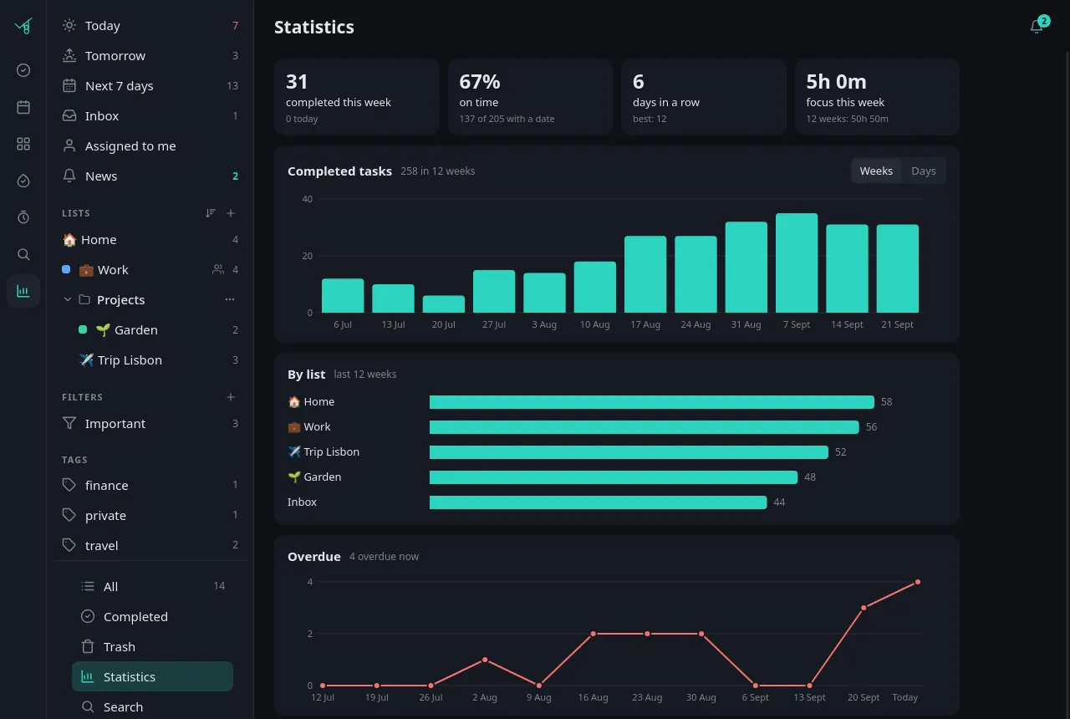Open the Work list in the sidebar
The image size is (1070, 719).
click(x=150, y=270)
